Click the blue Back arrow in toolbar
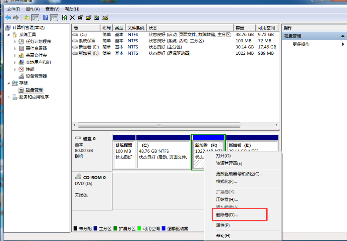The width and height of the screenshot is (347, 241). (x=8, y=18)
